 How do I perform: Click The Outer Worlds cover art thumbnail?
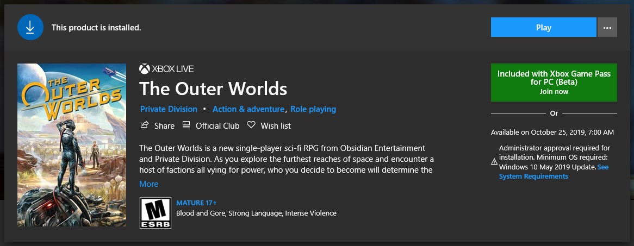pos(72,145)
